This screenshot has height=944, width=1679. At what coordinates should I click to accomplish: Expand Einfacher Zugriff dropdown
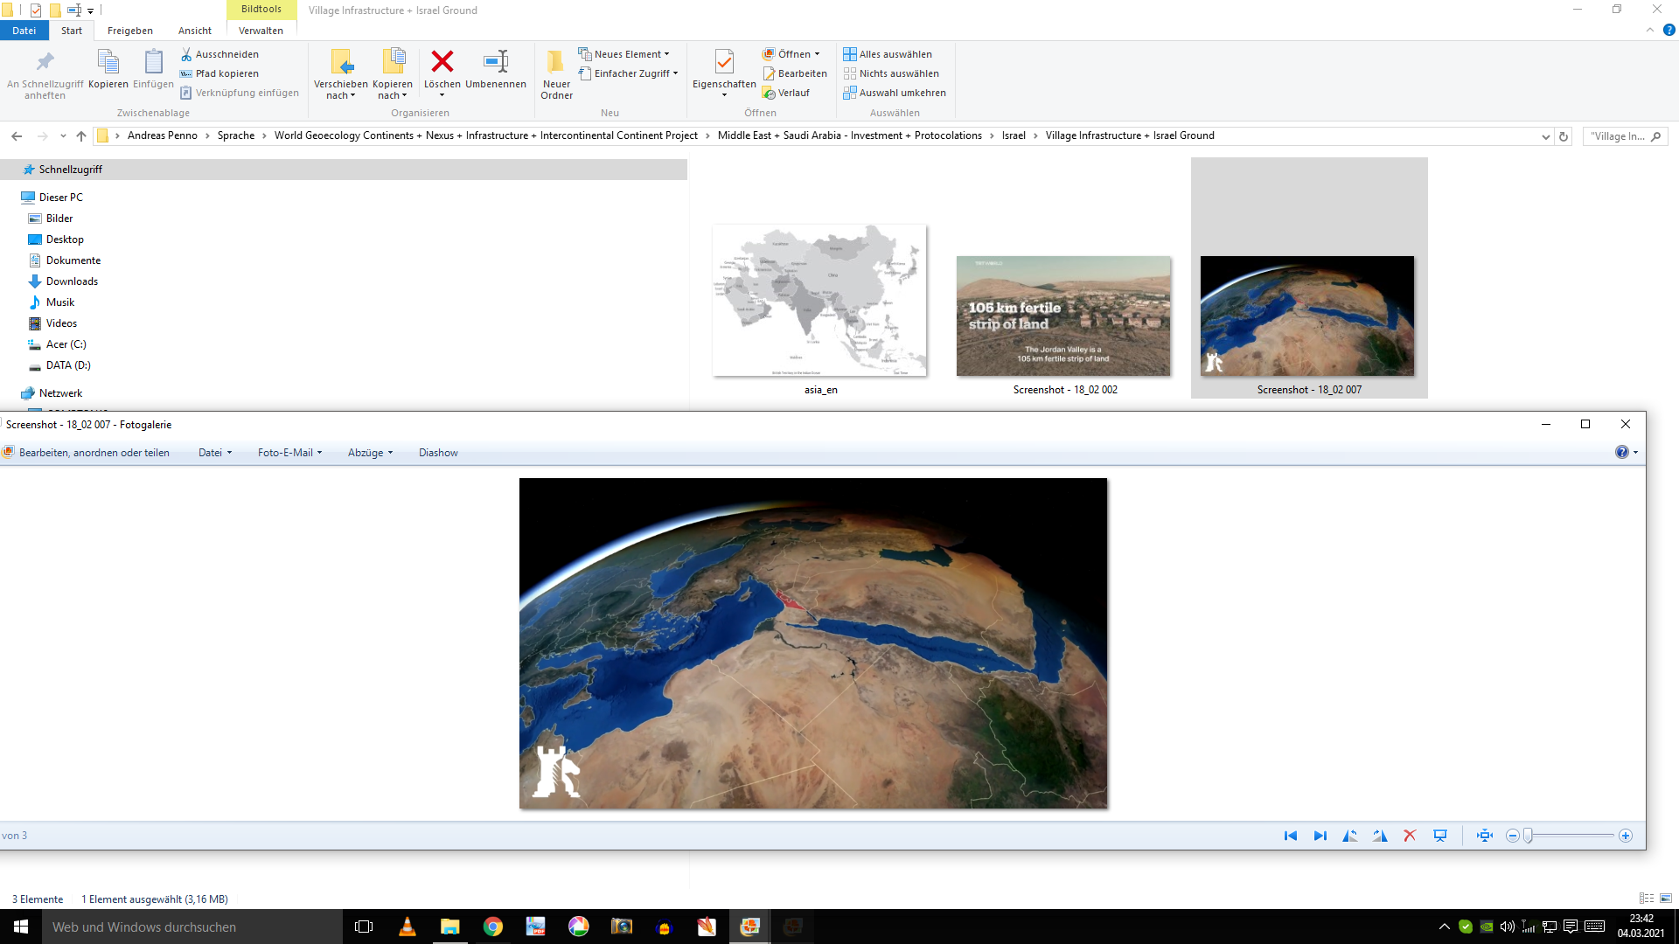[x=628, y=73]
